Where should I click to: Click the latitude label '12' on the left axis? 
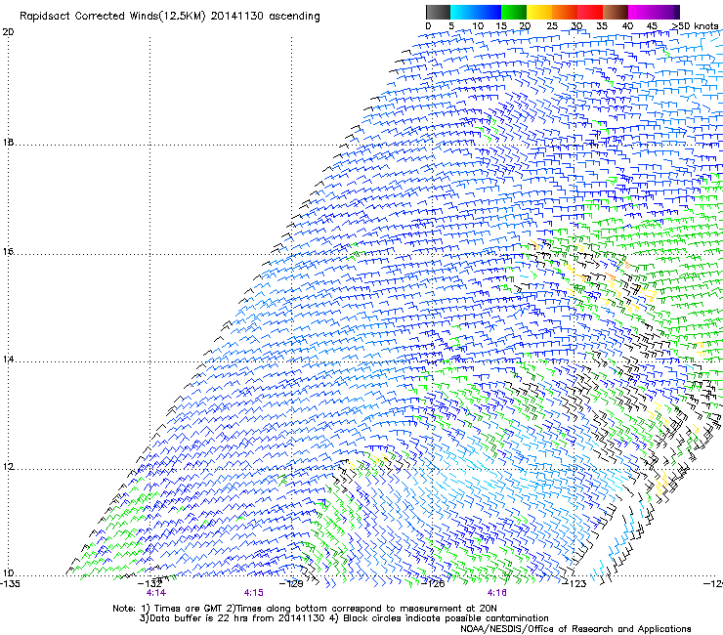coord(8,467)
